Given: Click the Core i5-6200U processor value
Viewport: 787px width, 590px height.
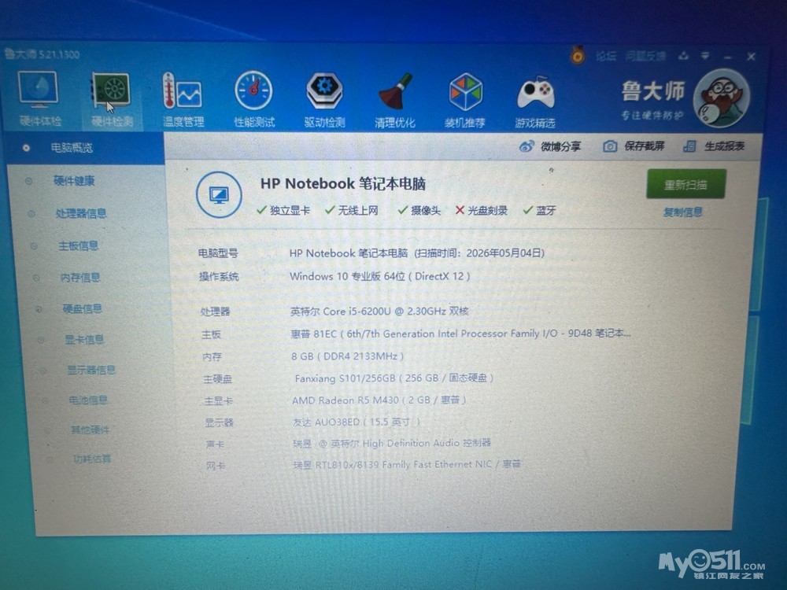Looking at the screenshot, I should (x=379, y=312).
